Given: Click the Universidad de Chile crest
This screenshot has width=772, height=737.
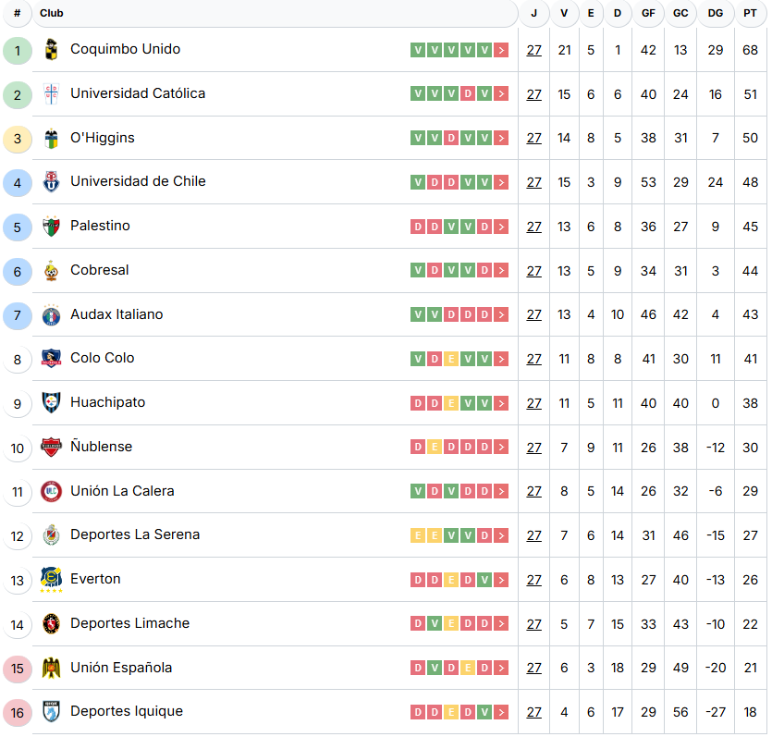Looking at the screenshot, I should (51, 182).
